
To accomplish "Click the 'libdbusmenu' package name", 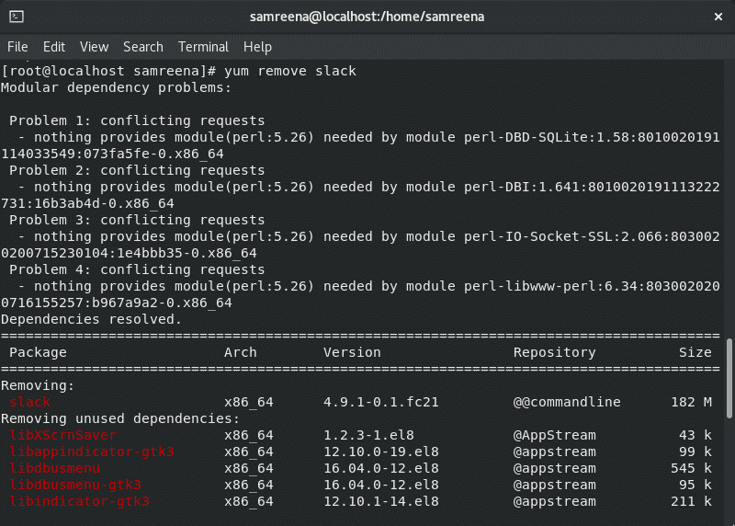I will tap(54, 468).
